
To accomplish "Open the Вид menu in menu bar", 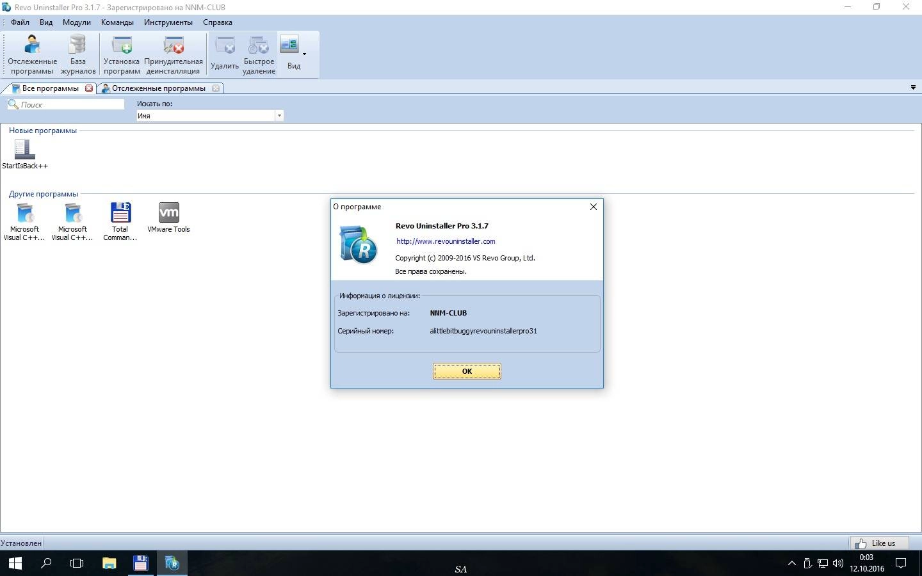I will click(x=46, y=22).
